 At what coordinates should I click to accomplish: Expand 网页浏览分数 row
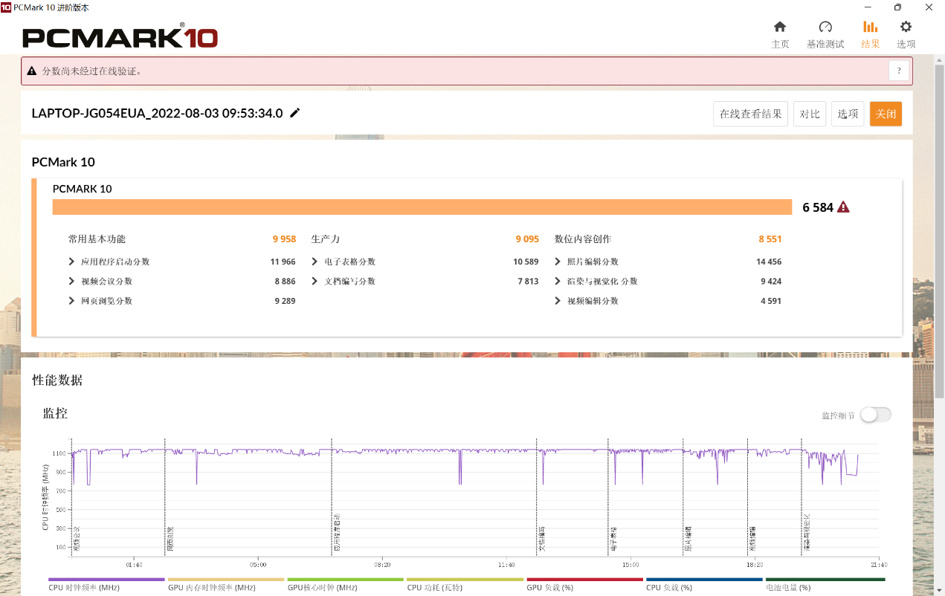(71, 301)
